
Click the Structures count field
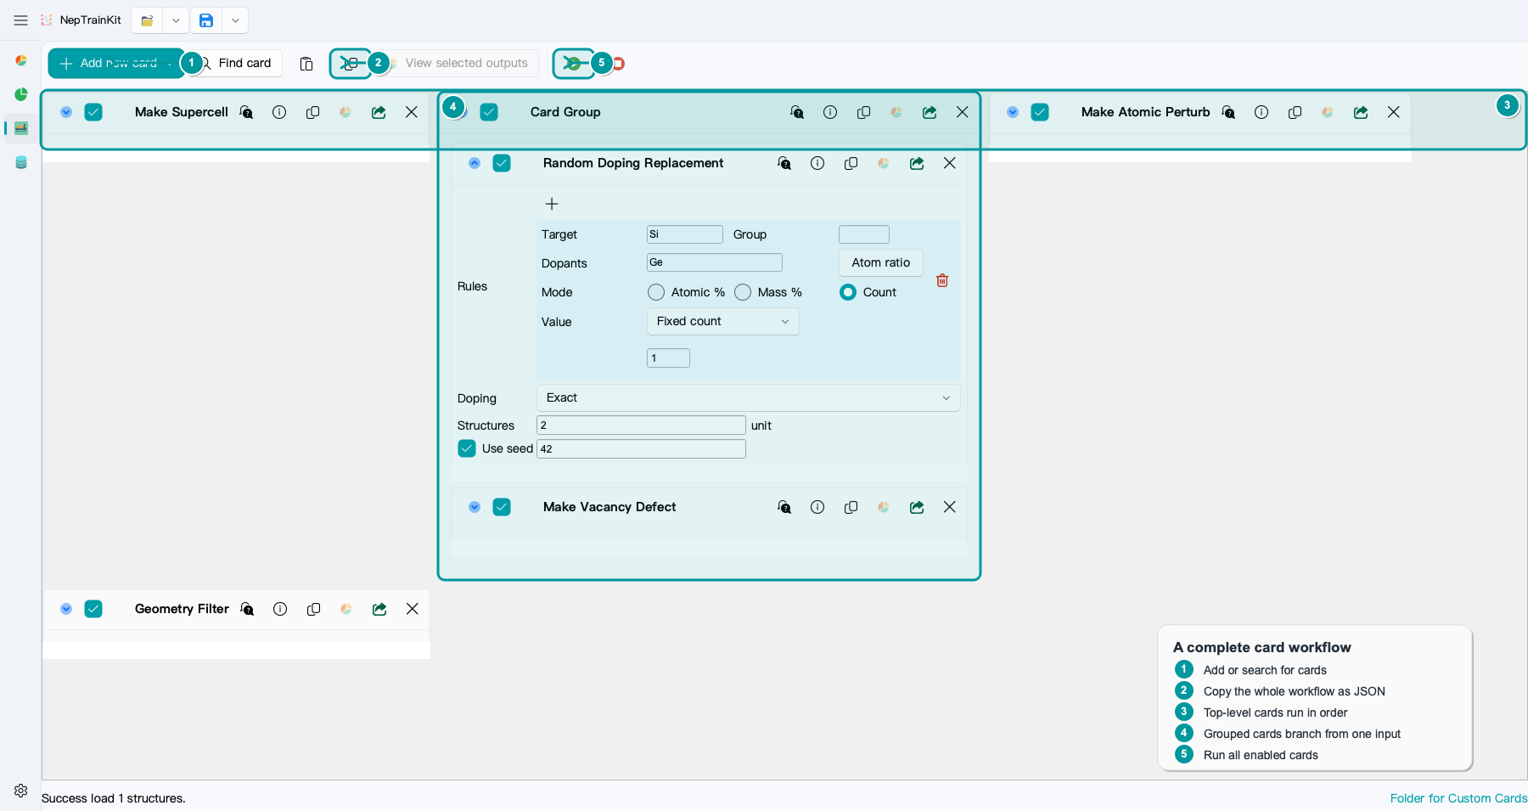pos(641,425)
